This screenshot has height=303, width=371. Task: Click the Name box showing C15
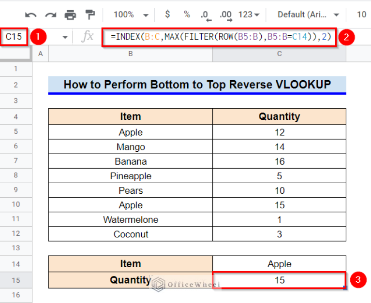coord(14,37)
